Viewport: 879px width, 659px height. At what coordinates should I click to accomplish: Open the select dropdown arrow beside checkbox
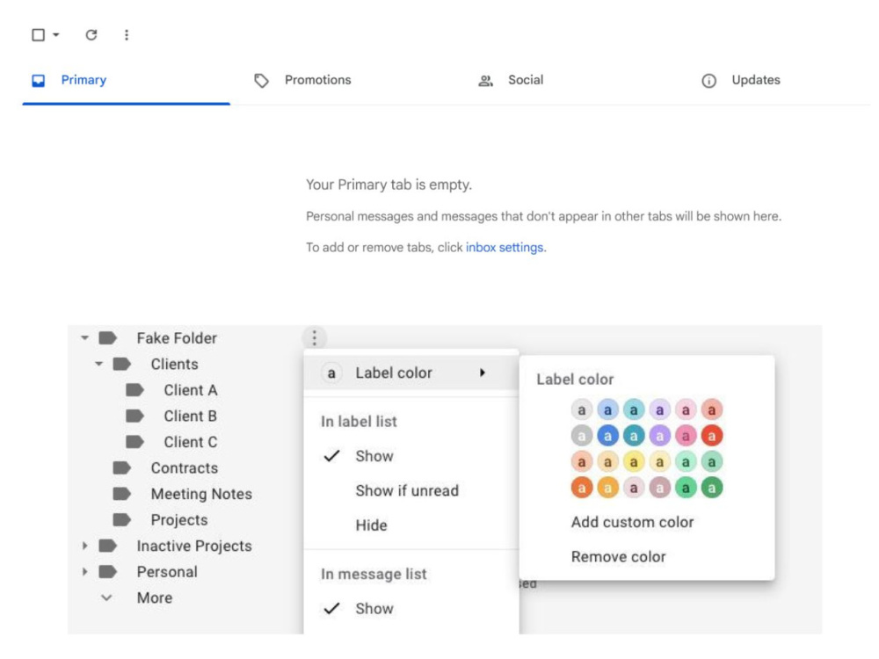point(56,35)
